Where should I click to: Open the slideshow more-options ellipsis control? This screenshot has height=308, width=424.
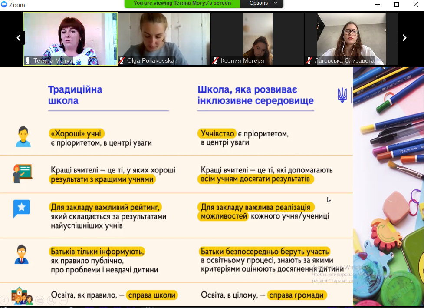tap(63, 300)
